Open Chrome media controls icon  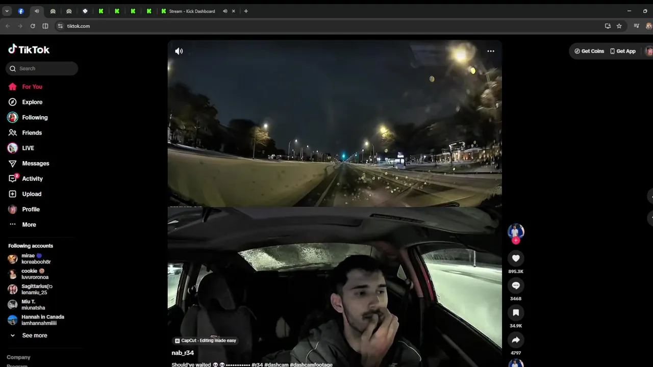[x=636, y=26]
